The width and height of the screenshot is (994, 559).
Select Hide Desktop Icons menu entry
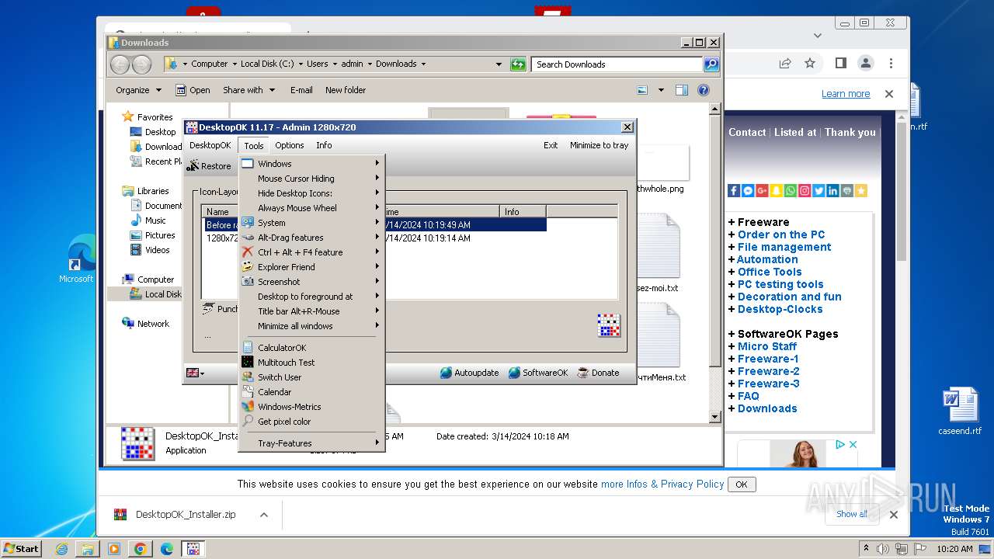coord(311,193)
